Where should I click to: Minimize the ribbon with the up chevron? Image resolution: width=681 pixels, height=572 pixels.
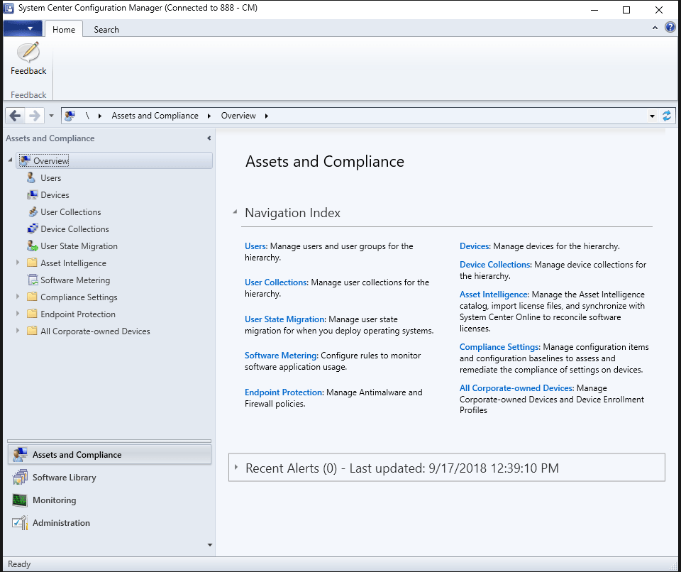point(655,28)
